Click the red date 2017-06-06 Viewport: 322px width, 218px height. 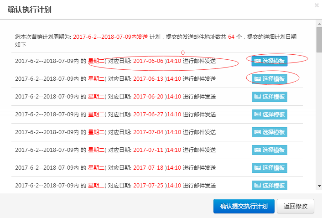(148, 61)
